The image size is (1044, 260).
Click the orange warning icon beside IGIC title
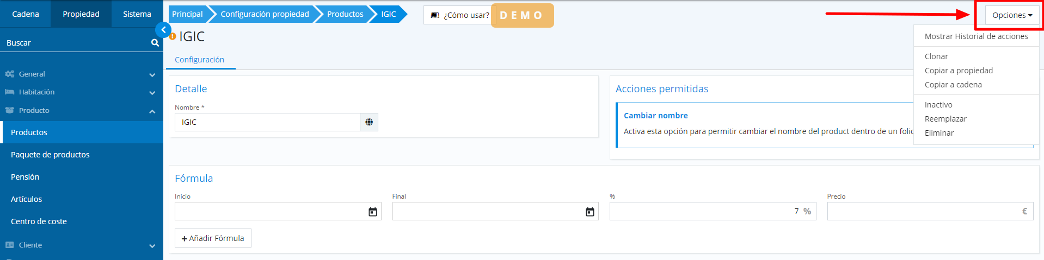(173, 36)
